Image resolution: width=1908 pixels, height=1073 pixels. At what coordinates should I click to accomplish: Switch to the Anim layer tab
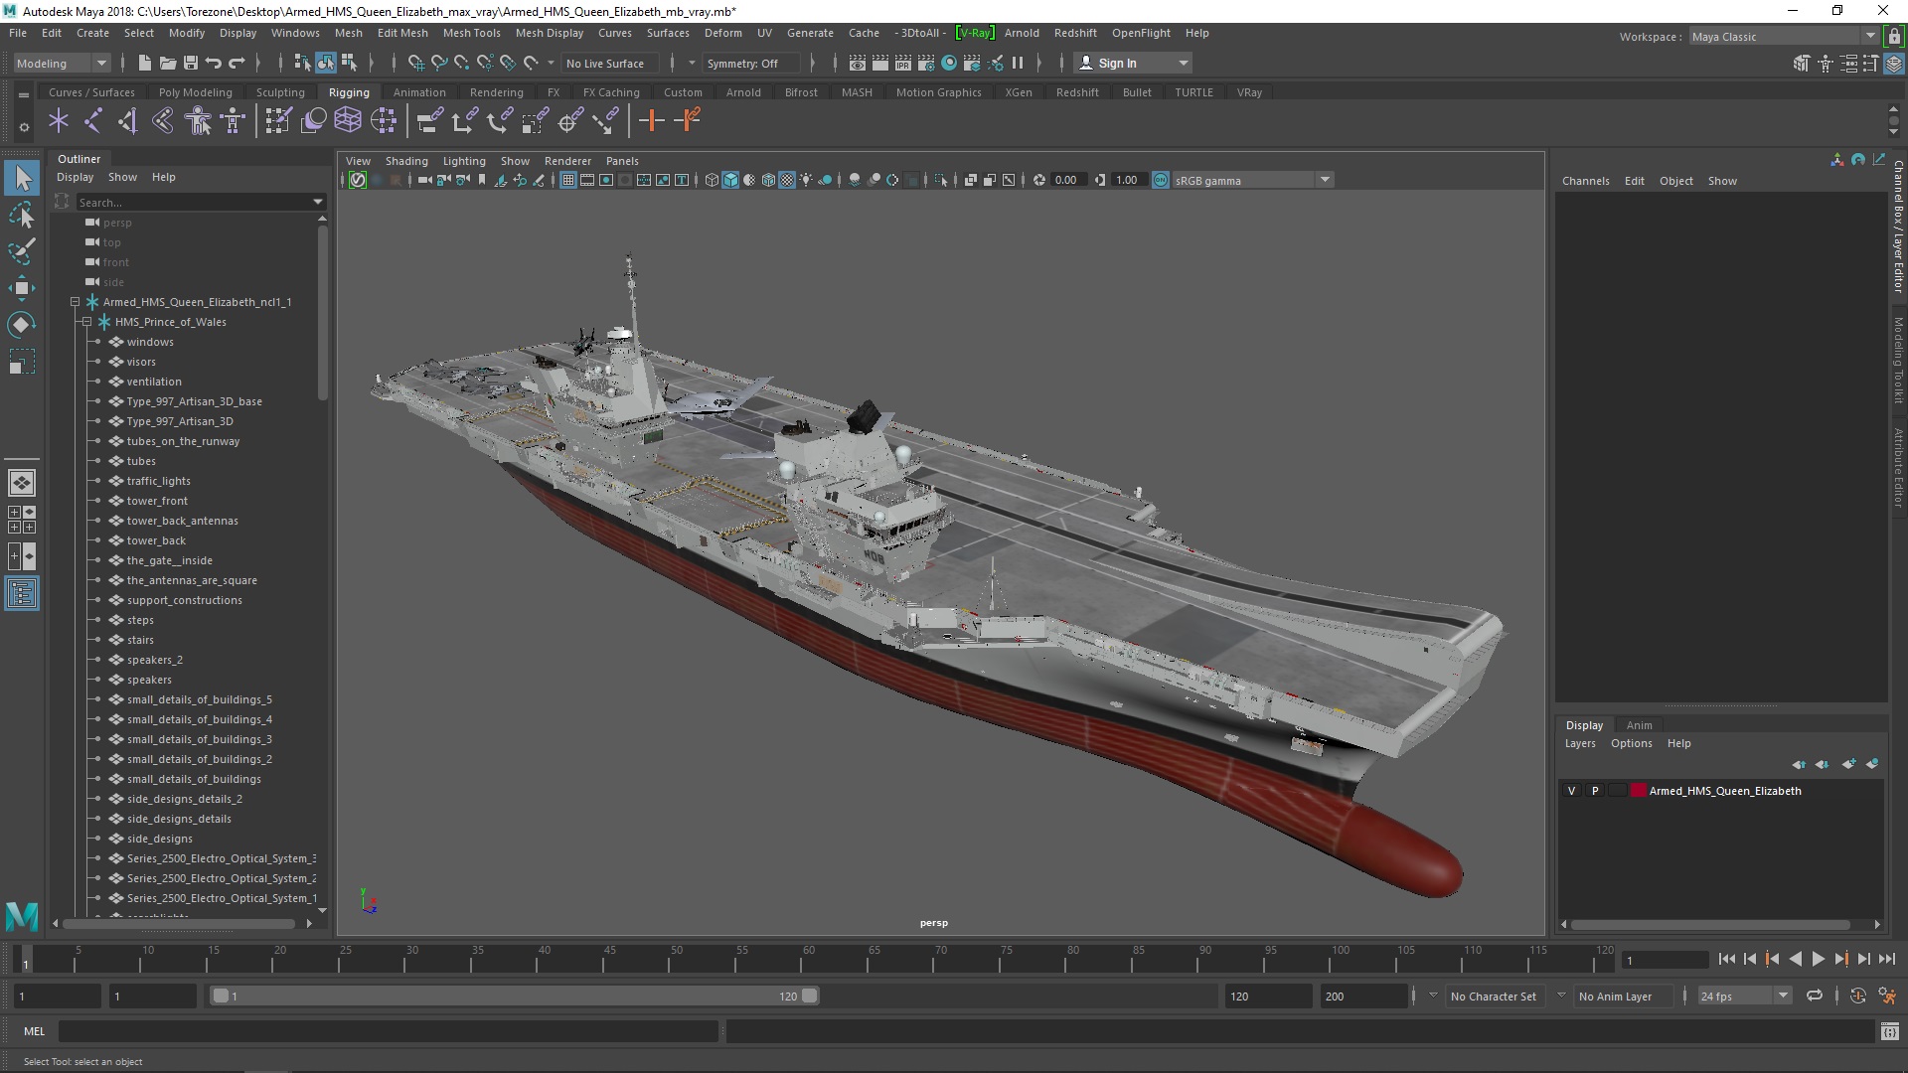(1639, 725)
